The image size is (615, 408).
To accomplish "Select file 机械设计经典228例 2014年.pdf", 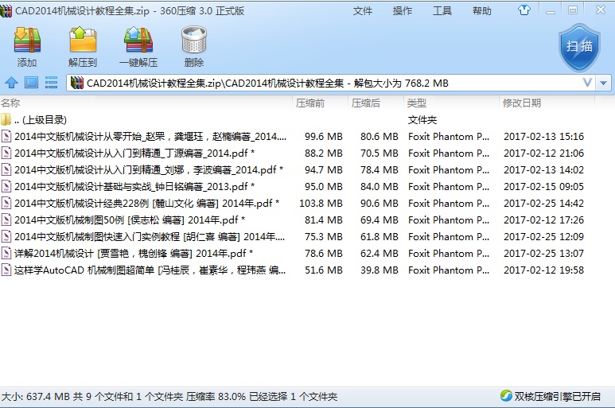I will coord(146,203).
